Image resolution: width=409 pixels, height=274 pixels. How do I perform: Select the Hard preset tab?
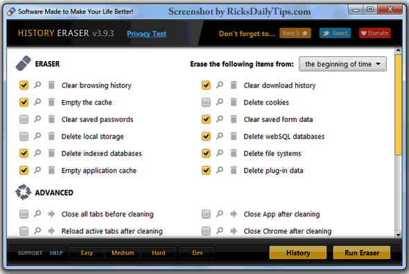(x=158, y=252)
